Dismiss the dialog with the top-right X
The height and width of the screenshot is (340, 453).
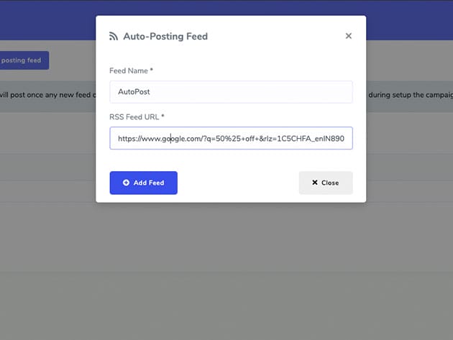pyautogui.click(x=349, y=36)
